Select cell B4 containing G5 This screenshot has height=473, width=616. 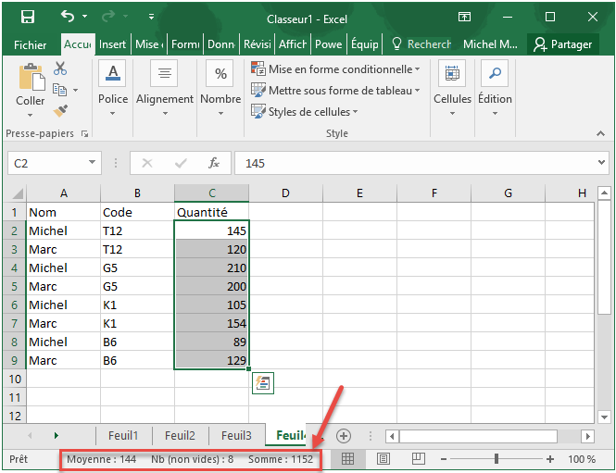137,268
